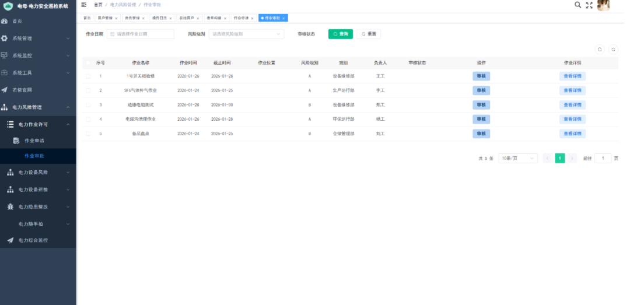Click the 电力风险管理 tree icon
Image resolution: width=630 pixels, height=305 pixels.
coord(5,107)
